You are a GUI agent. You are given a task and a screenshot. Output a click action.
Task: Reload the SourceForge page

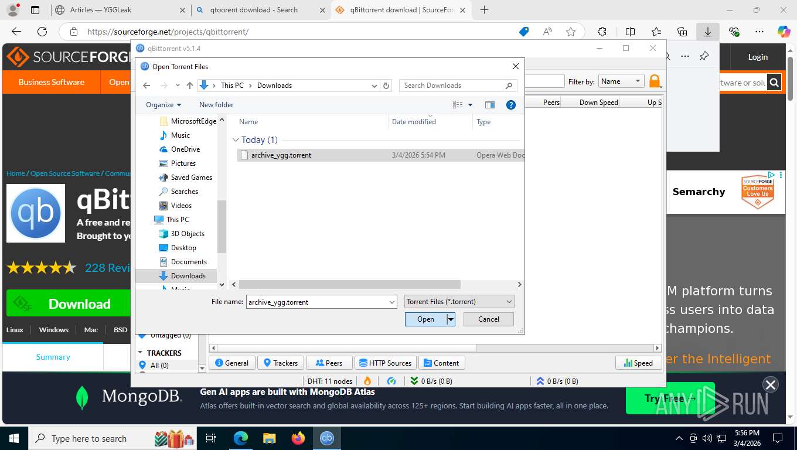click(42, 32)
